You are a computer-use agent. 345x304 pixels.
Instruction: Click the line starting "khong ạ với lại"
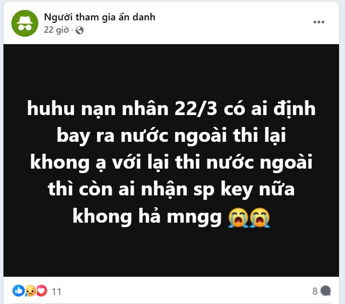pos(171,163)
